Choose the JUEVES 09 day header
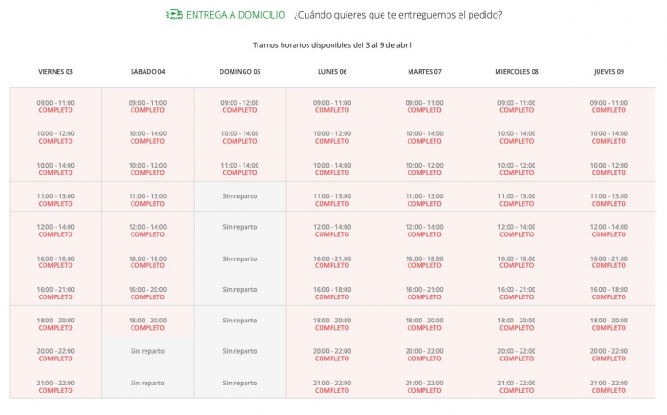Viewport: 667px width, 415px height. click(609, 71)
